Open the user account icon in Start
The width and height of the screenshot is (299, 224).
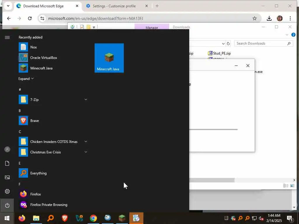click(7, 149)
